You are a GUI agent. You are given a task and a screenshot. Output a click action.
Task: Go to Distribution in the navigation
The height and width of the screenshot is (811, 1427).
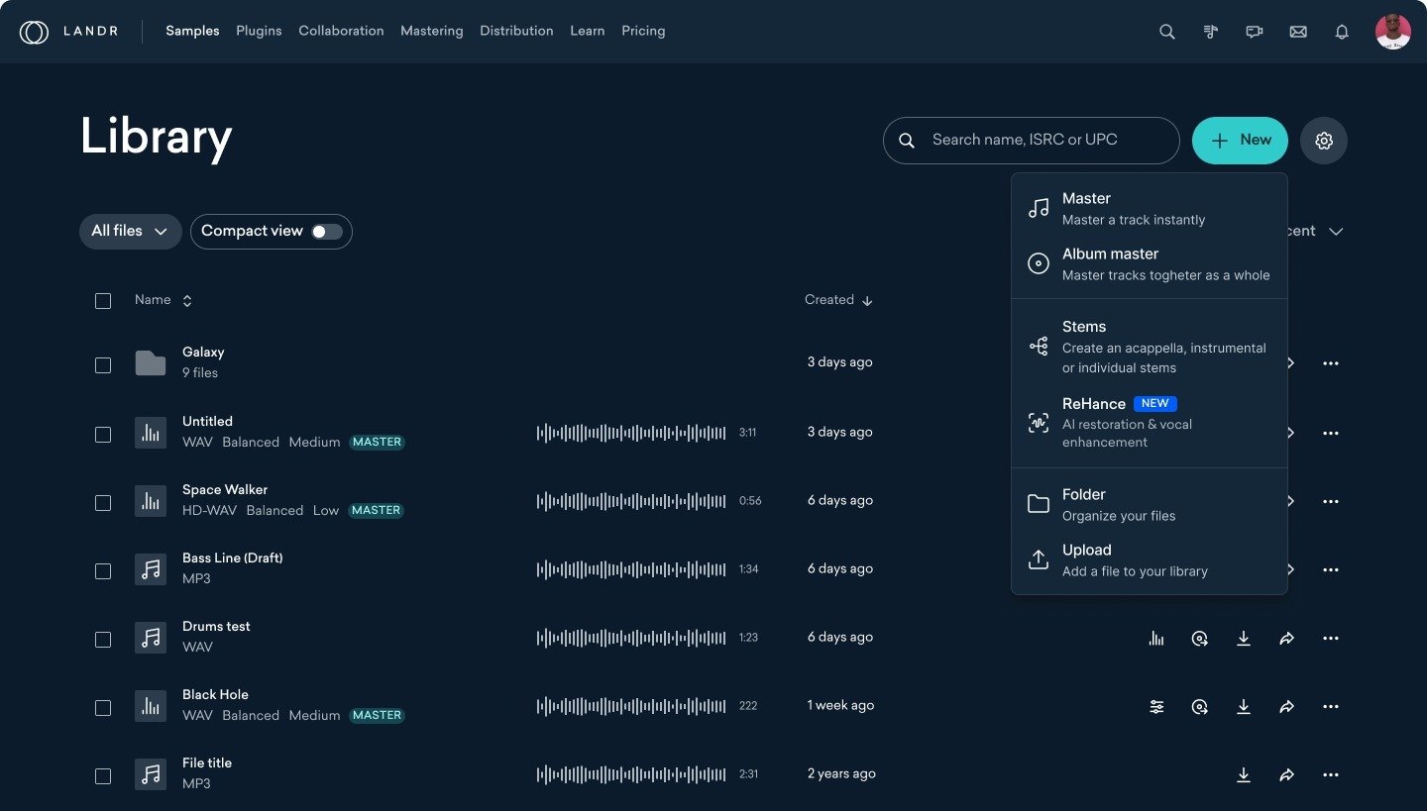coord(516,31)
